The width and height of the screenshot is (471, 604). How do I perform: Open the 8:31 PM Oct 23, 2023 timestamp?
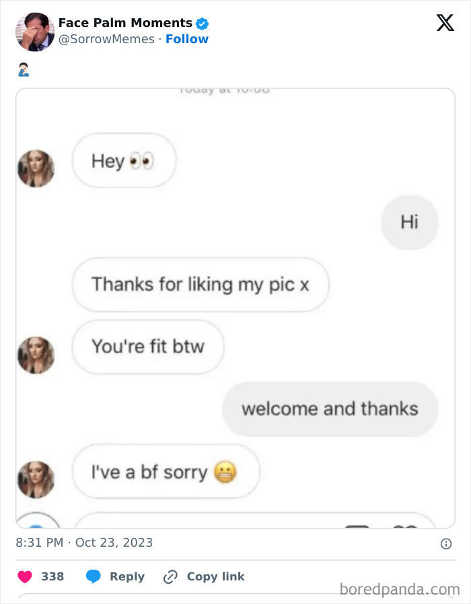coord(84,542)
